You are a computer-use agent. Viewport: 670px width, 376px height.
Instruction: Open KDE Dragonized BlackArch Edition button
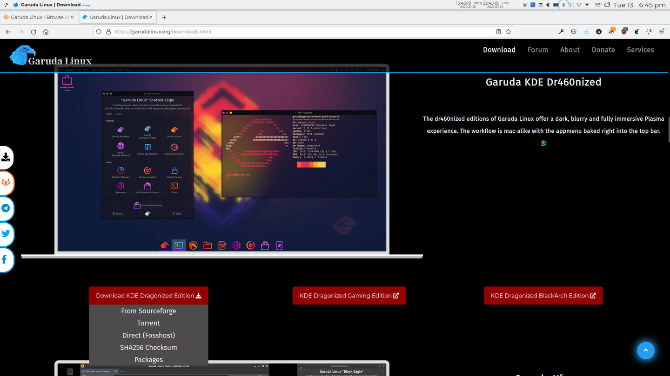[x=543, y=296]
